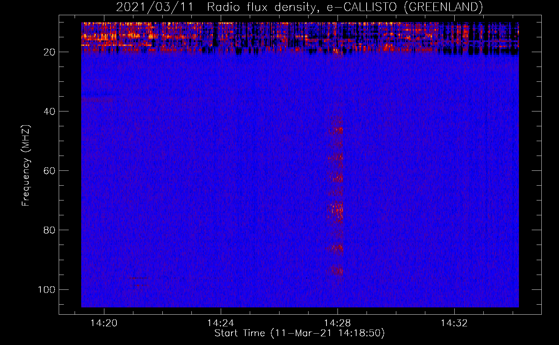559x345 pixels.
Task: Click the 20 MHz frequency tick label
Action: point(49,52)
